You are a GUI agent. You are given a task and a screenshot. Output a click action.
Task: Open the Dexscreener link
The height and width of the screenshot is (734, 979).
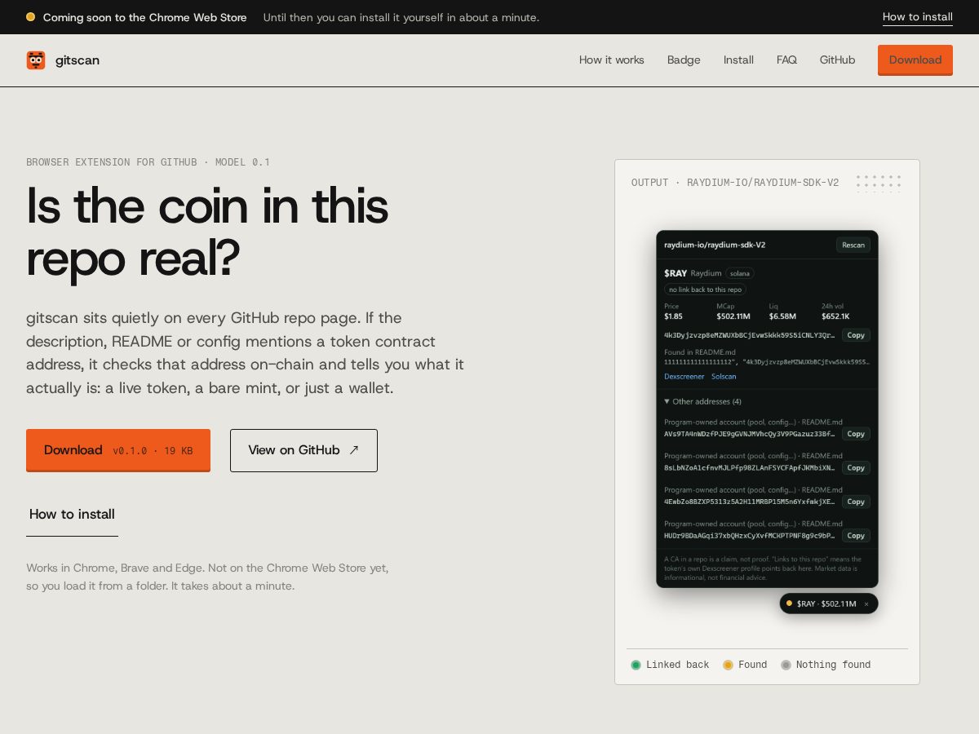[x=684, y=377]
